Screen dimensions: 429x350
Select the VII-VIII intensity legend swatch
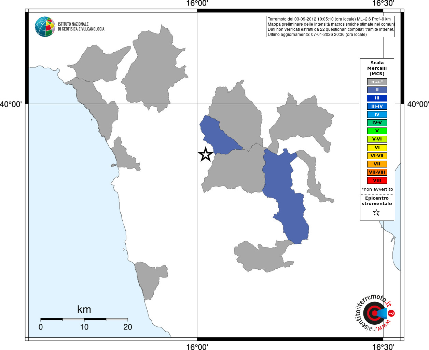coord(377,172)
